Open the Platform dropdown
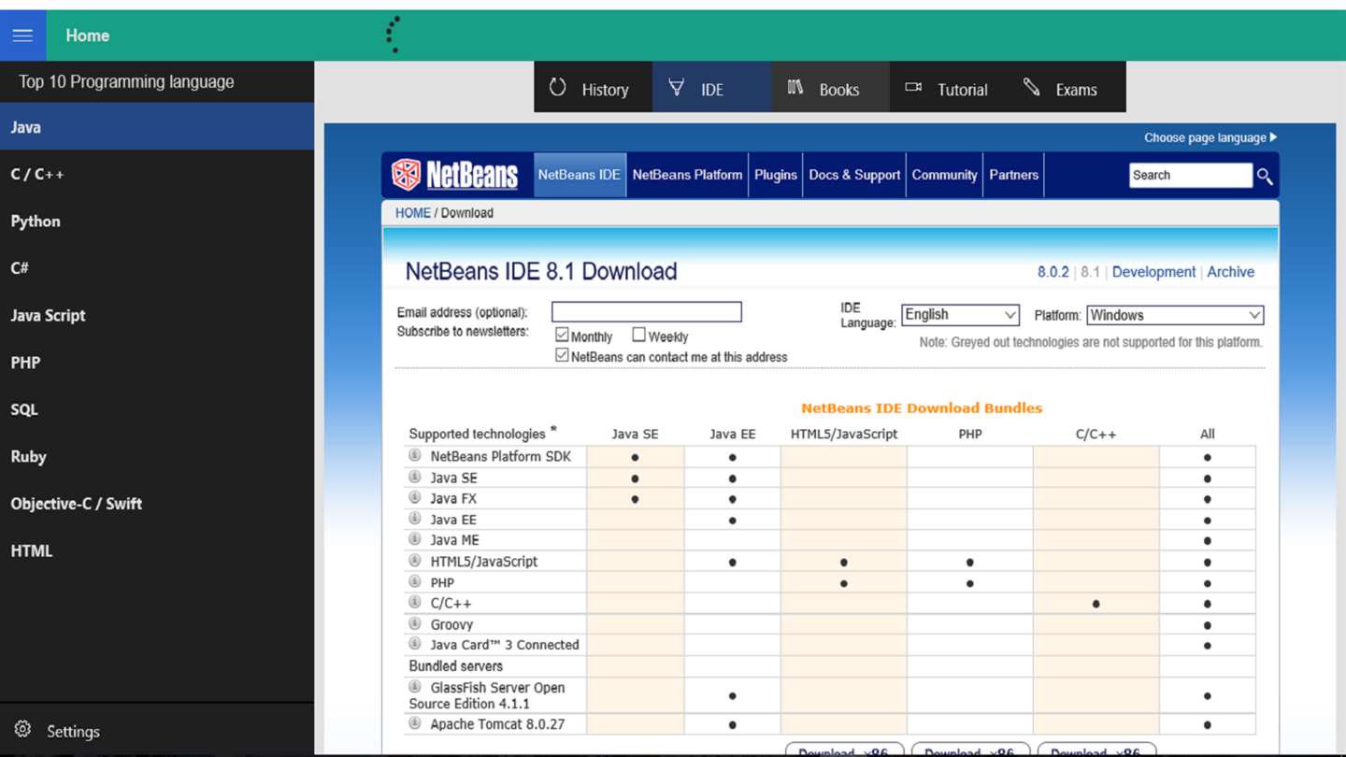 click(x=1175, y=315)
